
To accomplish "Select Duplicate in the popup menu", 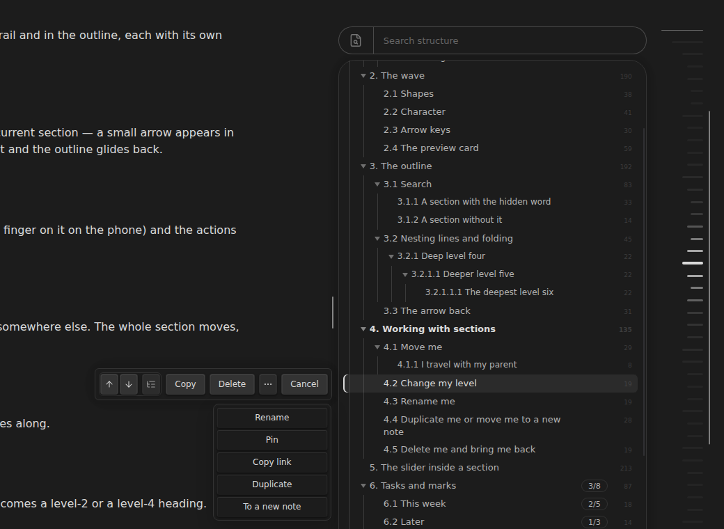I will tap(272, 484).
